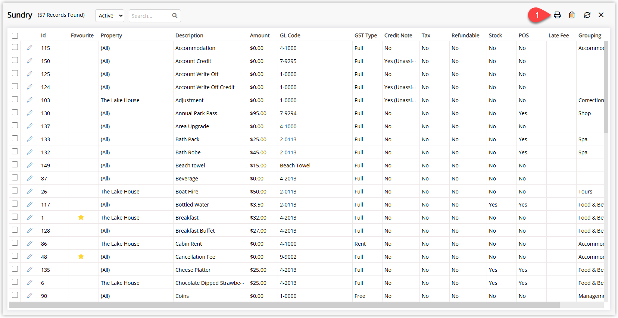Open edit for Adjustment sundry 103
The height and width of the screenshot is (318, 618).
(29, 100)
